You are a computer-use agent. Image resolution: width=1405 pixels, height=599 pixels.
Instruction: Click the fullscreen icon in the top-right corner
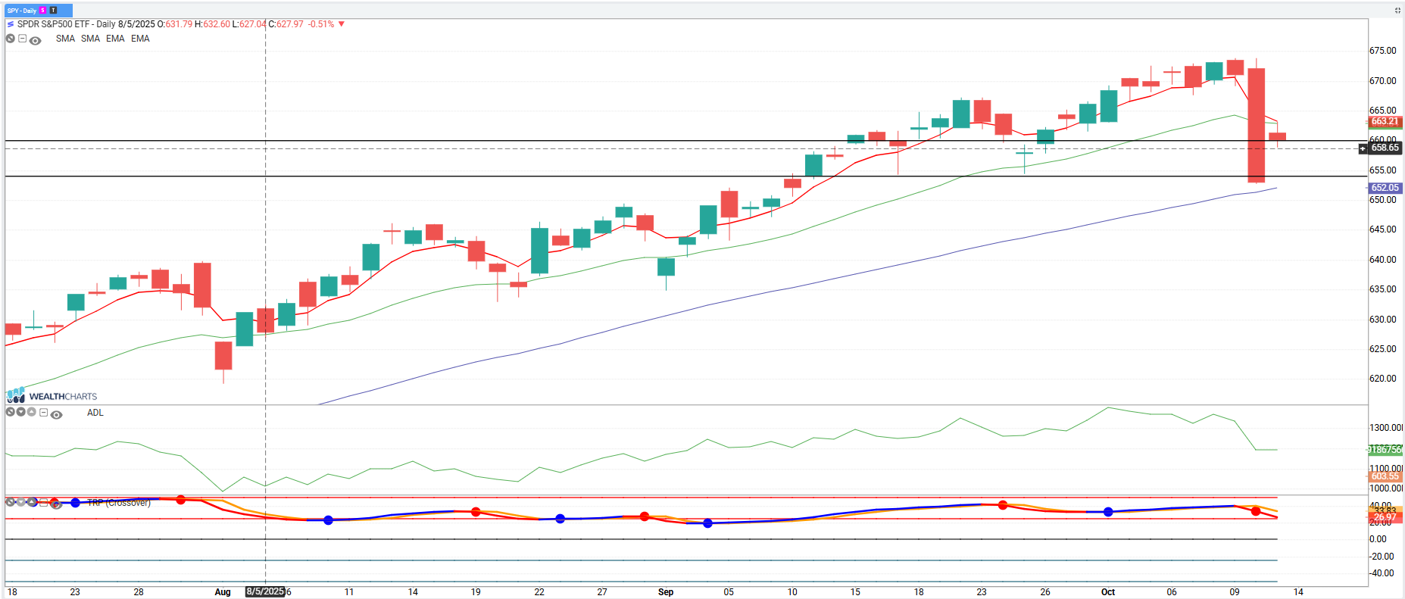1397,11
